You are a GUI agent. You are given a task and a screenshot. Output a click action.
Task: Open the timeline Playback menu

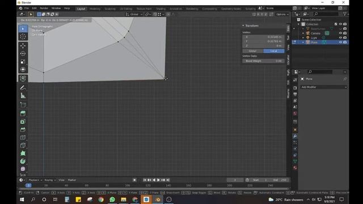pos(35,180)
